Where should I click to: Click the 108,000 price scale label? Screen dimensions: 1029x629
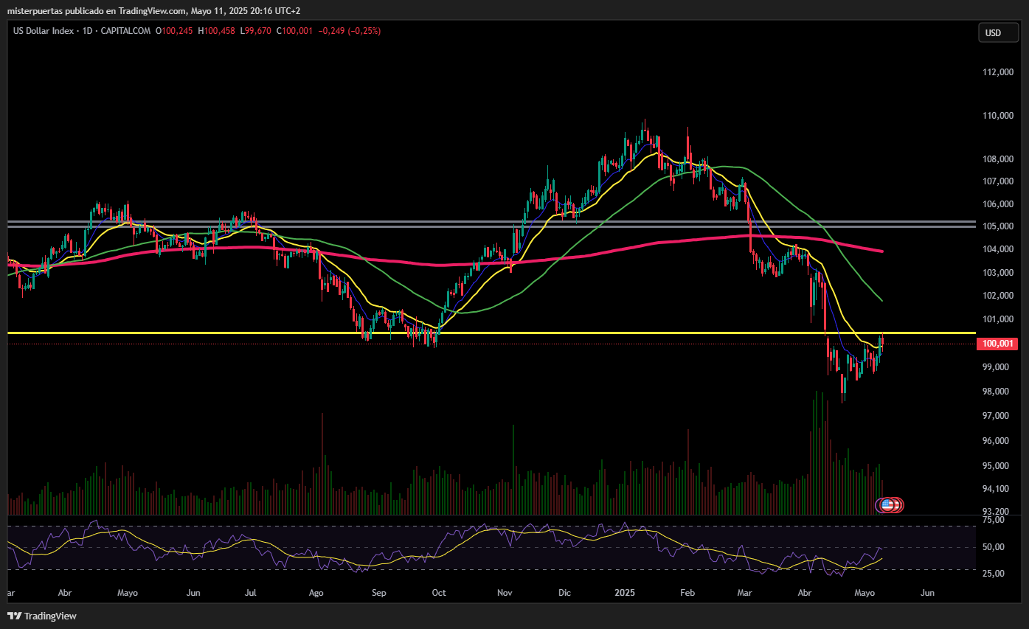tap(998, 159)
